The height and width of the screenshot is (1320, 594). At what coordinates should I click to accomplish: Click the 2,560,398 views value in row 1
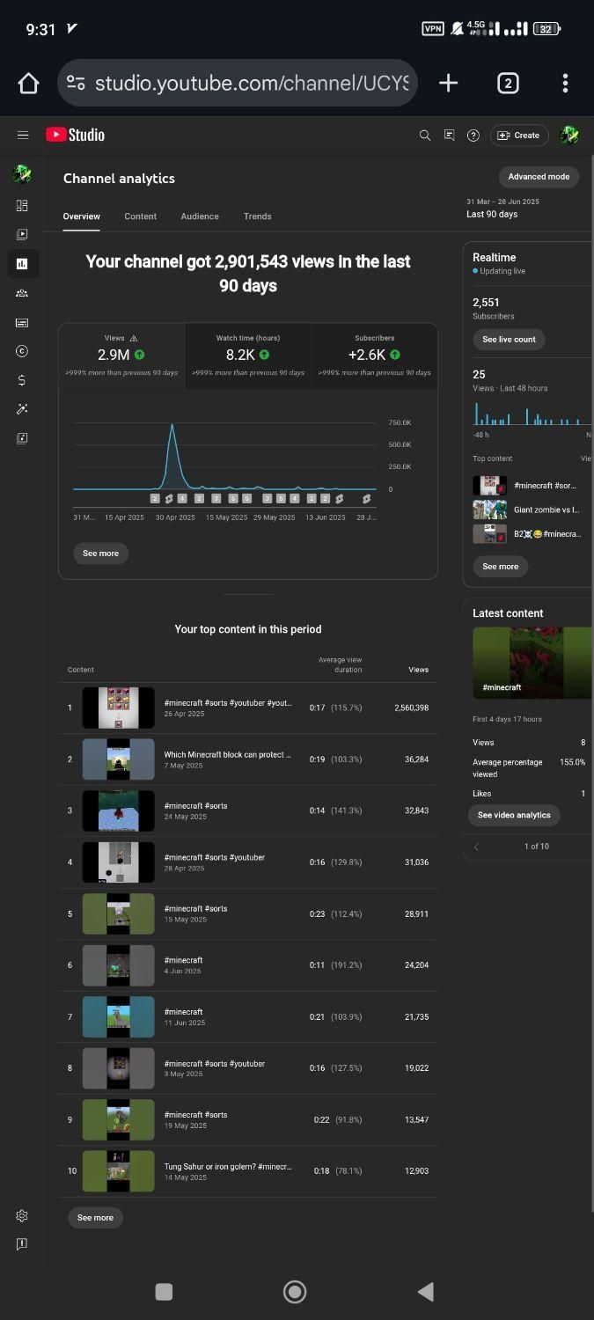coord(411,708)
